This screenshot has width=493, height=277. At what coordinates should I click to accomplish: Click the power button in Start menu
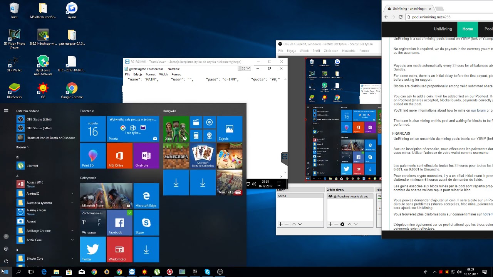(6, 261)
